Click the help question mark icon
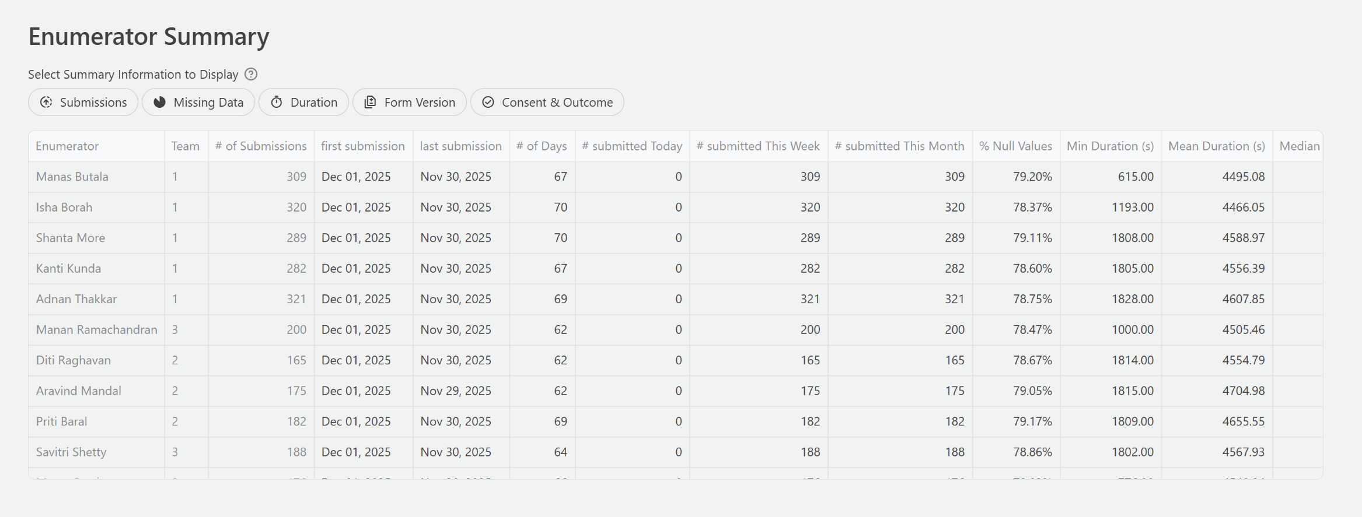 click(251, 74)
